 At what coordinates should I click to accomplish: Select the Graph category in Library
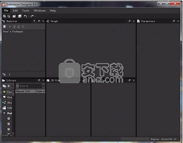8,97
